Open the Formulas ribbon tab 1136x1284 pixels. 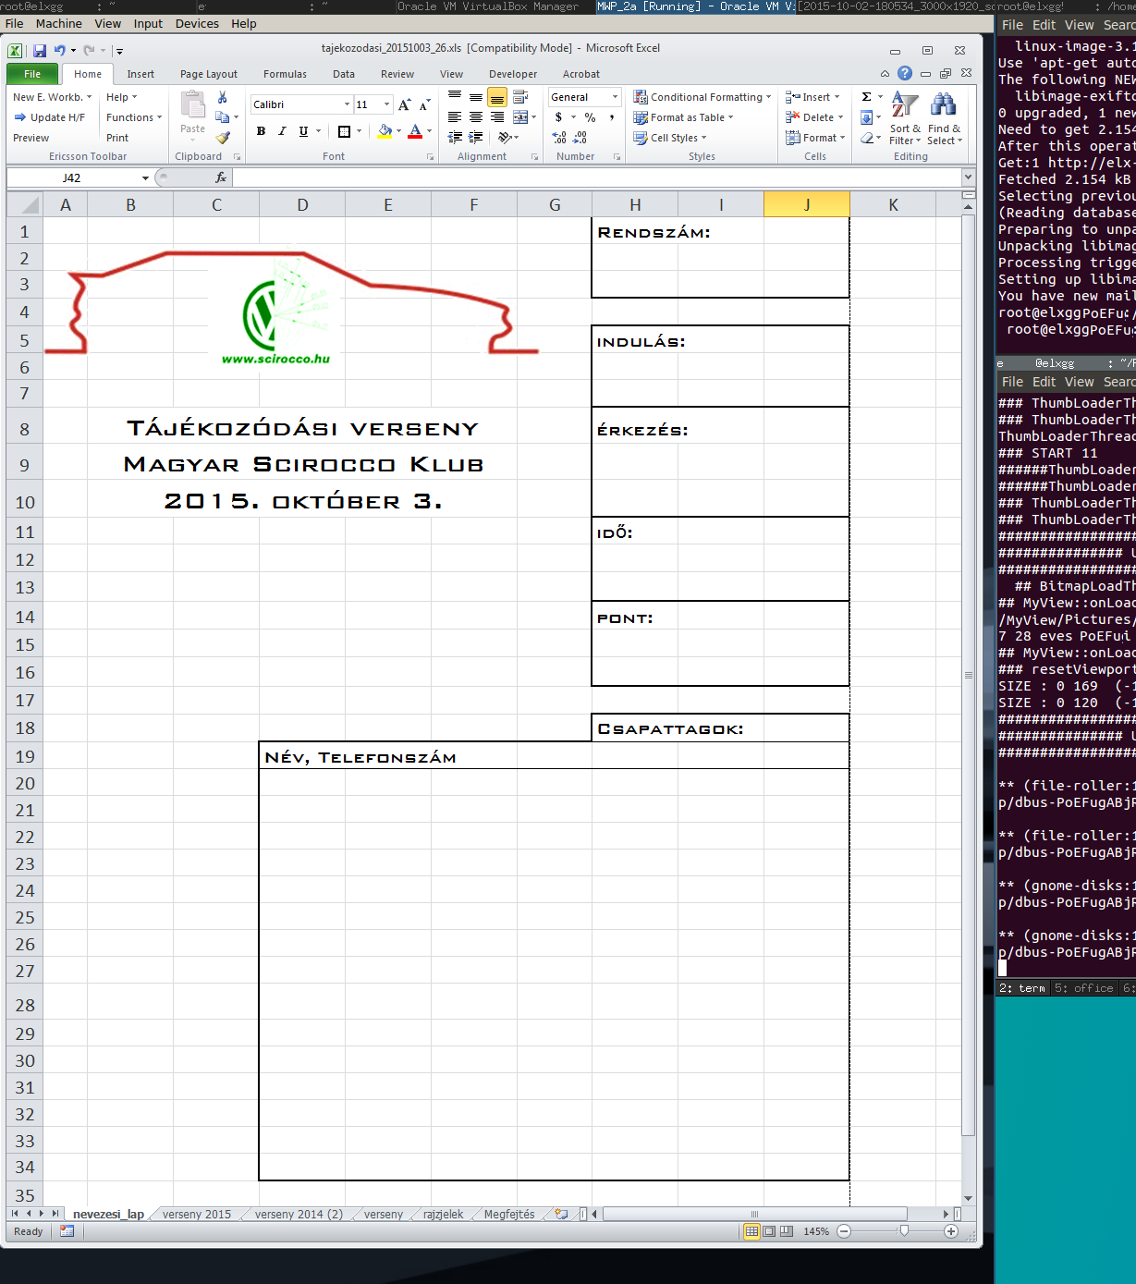(x=285, y=74)
